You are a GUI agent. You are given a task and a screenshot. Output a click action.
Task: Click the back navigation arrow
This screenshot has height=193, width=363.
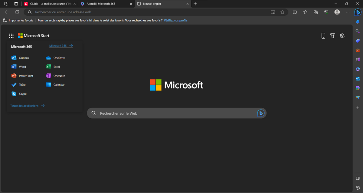(x=7, y=12)
